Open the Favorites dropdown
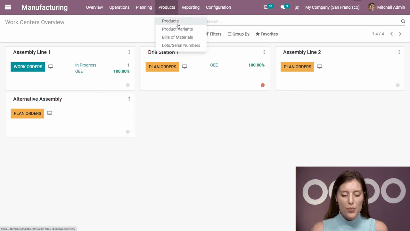 click(266, 34)
